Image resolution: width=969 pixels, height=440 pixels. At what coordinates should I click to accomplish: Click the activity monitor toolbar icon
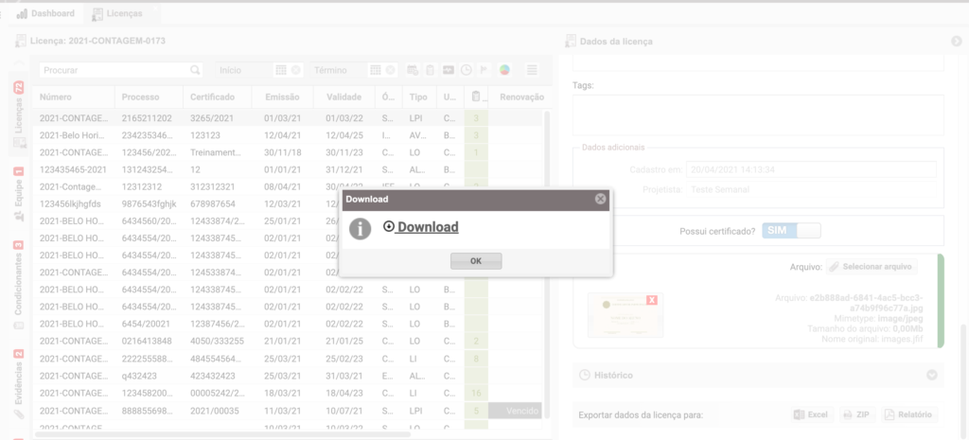click(448, 70)
